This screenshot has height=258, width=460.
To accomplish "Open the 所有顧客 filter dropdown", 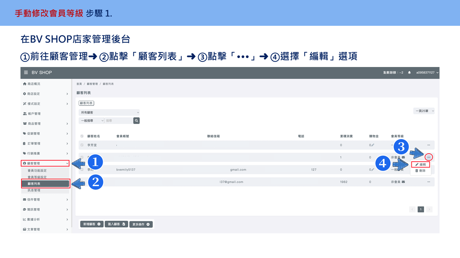I will (x=109, y=113).
